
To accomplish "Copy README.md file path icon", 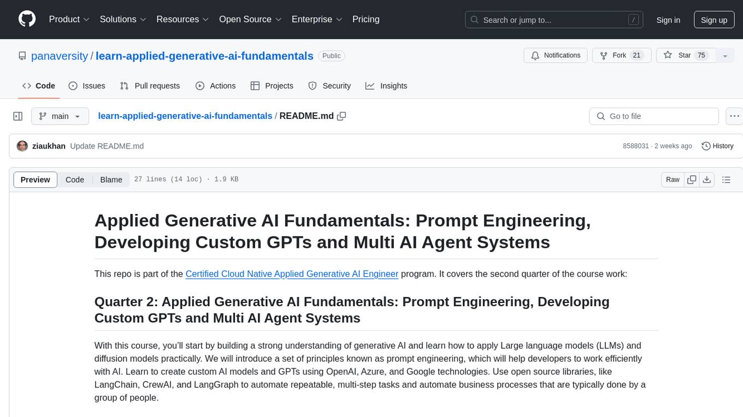I will click(x=342, y=116).
